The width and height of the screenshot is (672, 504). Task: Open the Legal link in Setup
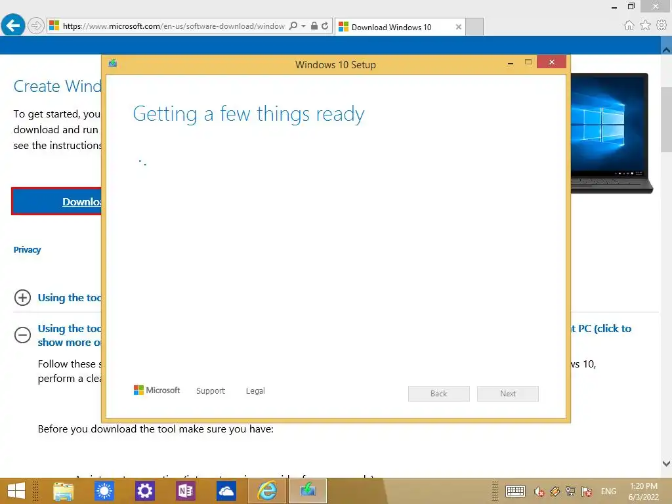click(255, 391)
